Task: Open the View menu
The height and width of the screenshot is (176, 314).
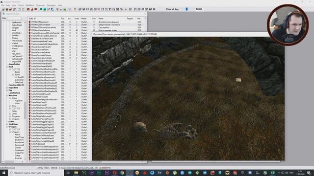Action: (x=14, y=5)
